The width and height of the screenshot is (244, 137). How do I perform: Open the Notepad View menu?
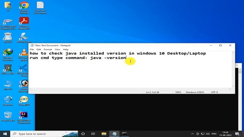(x=58, y=49)
